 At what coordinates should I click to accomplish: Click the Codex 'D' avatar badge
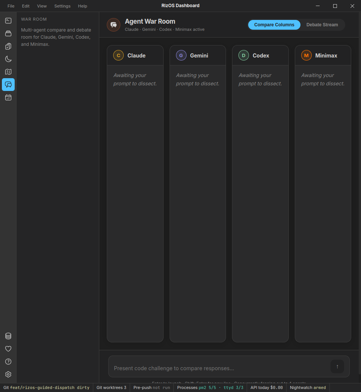(244, 55)
